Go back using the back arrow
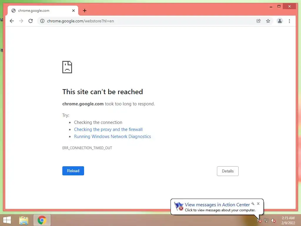Screen dimensions: 301x226 point(12,21)
